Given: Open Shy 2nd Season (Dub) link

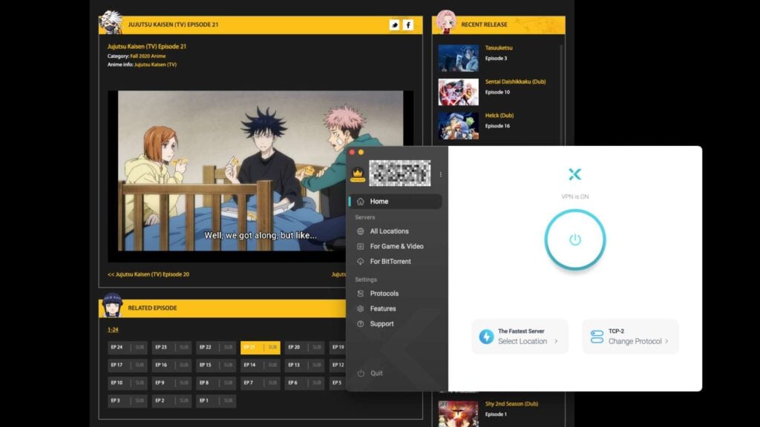Looking at the screenshot, I should coord(511,404).
